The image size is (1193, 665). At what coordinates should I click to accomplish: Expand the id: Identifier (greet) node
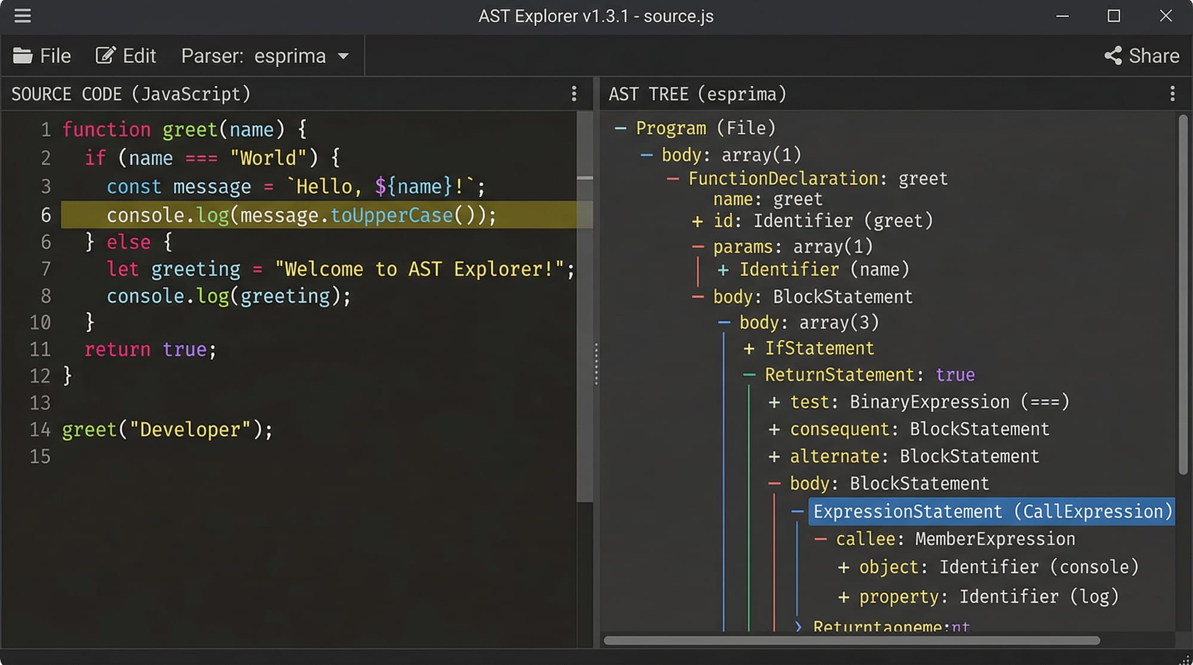click(x=697, y=222)
